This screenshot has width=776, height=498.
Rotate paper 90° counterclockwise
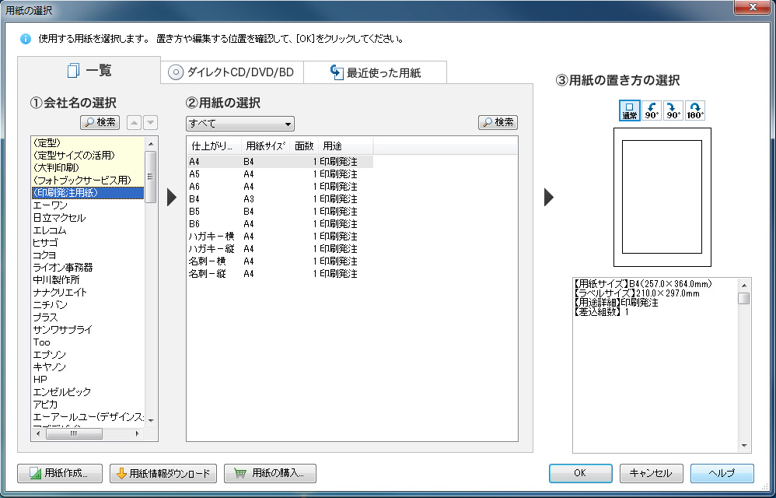coord(652,110)
